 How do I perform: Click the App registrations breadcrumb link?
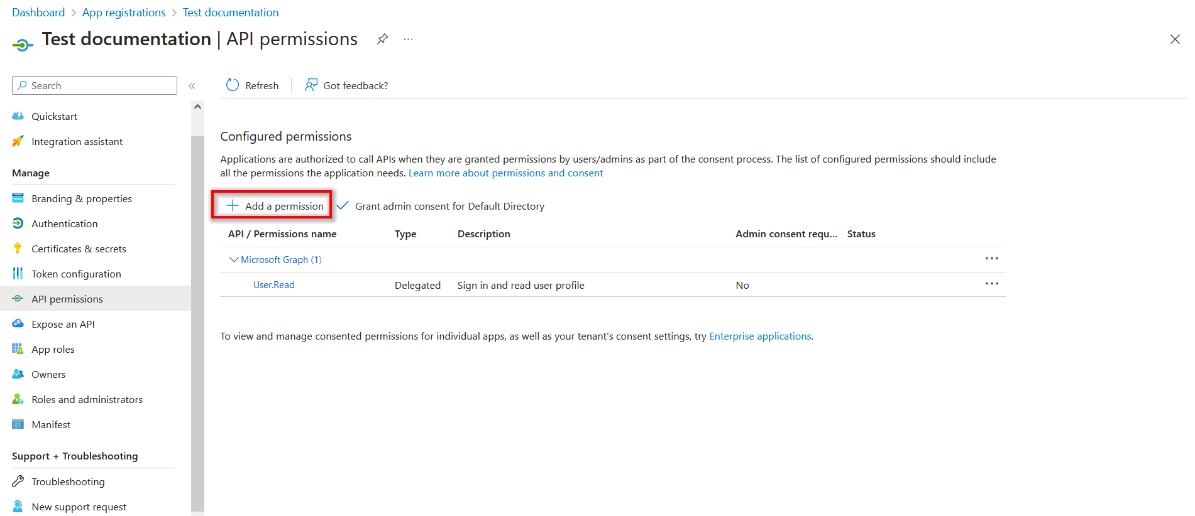pos(124,13)
